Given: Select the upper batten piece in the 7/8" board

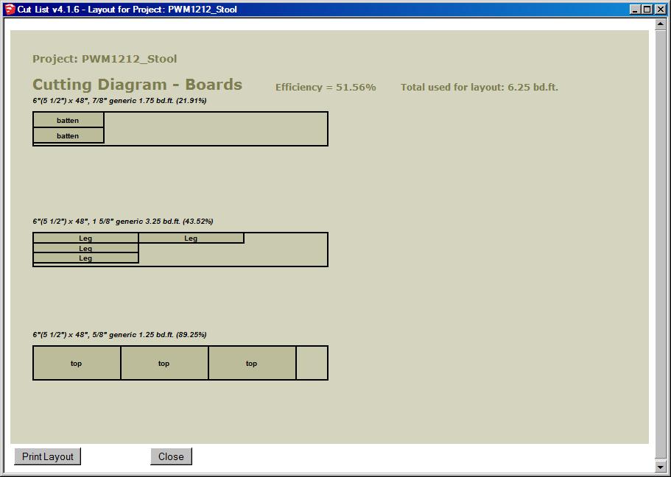Looking at the screenshot, I should (68, 120).
